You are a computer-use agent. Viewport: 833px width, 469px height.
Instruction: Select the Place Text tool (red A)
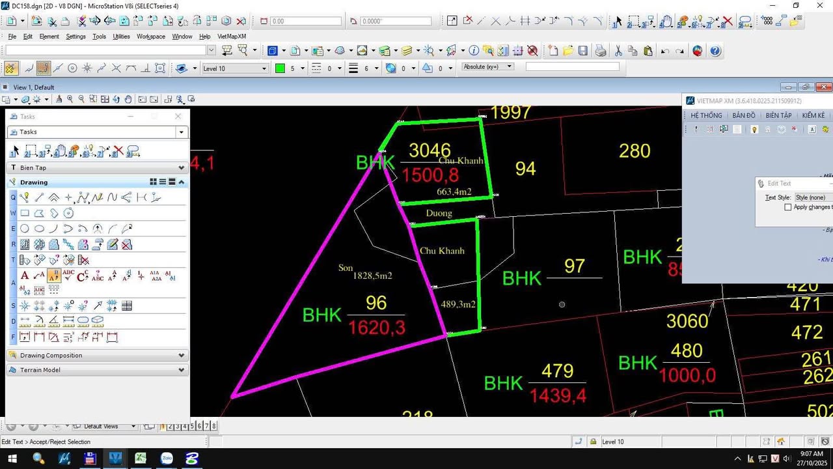pos(25,276)
